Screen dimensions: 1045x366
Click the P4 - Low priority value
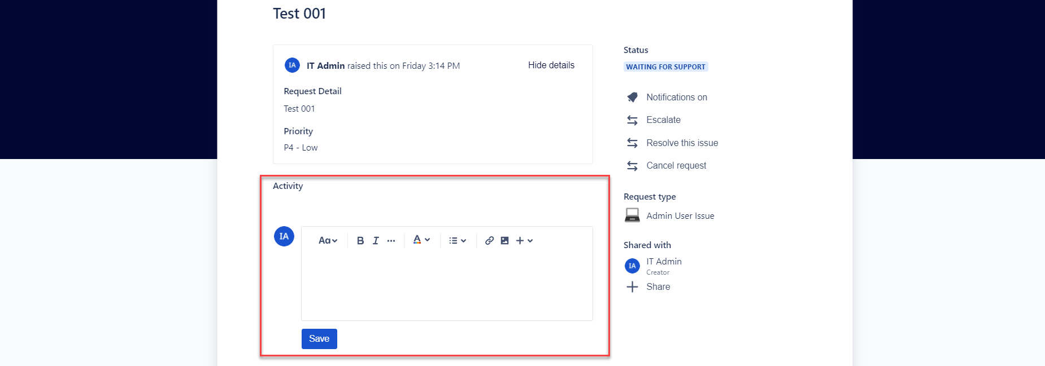[x=301, y=148]
